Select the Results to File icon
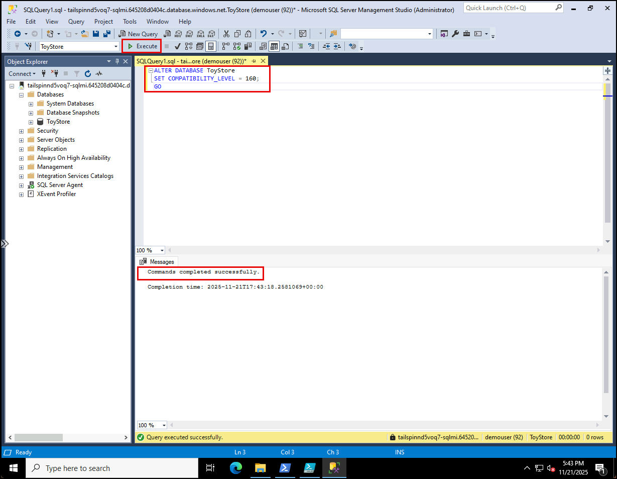This screenshot has width=617, height=479. [285, 46]
